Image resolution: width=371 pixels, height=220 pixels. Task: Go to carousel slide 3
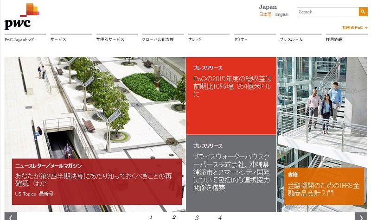click(197, 217)
